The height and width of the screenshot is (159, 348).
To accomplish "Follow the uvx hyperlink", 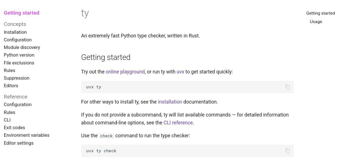I will pyautogui.click(x=180, y=72).
